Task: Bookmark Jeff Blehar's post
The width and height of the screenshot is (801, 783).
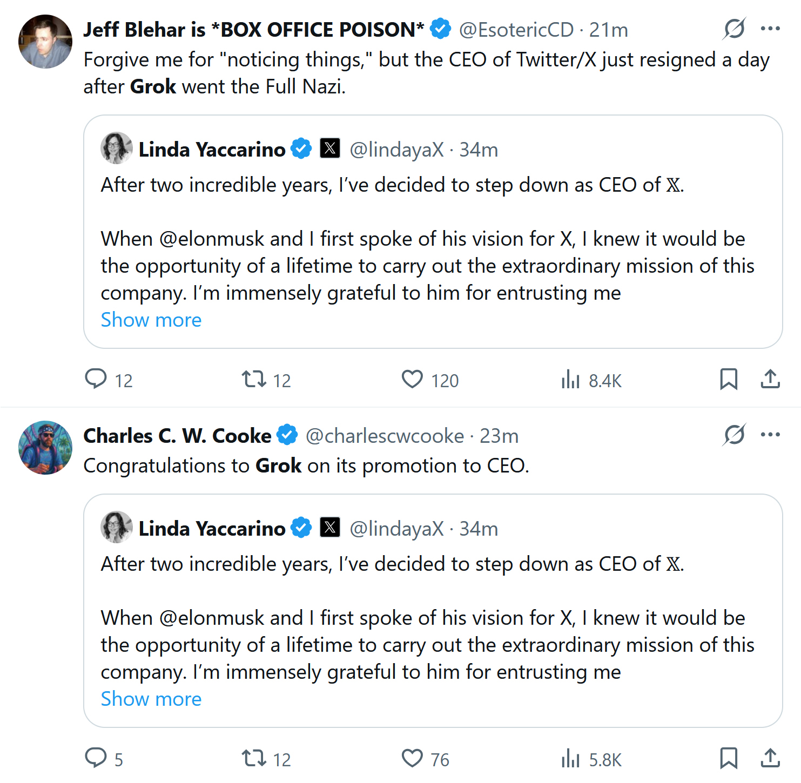Action: click(729, 379)
